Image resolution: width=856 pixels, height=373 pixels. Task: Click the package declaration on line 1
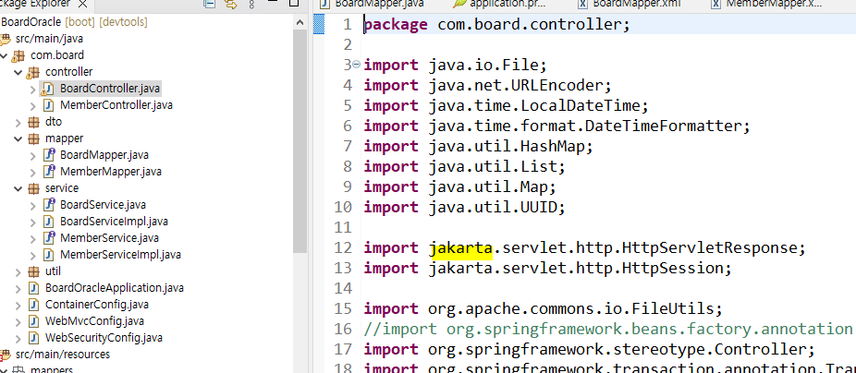click(496, 25)
